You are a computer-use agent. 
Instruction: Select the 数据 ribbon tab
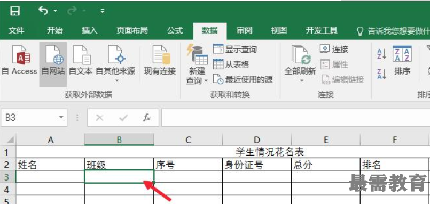coord(210,31)
